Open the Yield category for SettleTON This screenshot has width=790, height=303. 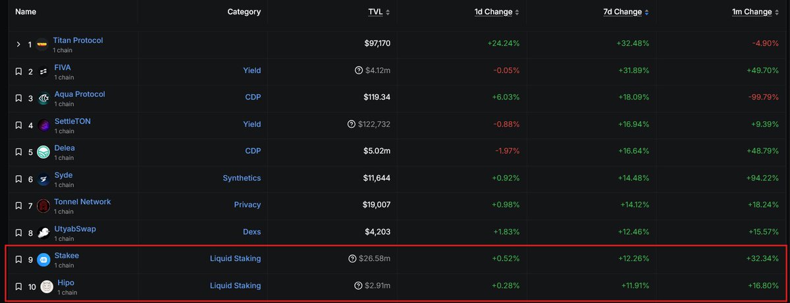pyautogui.click(x=251, y=124)
